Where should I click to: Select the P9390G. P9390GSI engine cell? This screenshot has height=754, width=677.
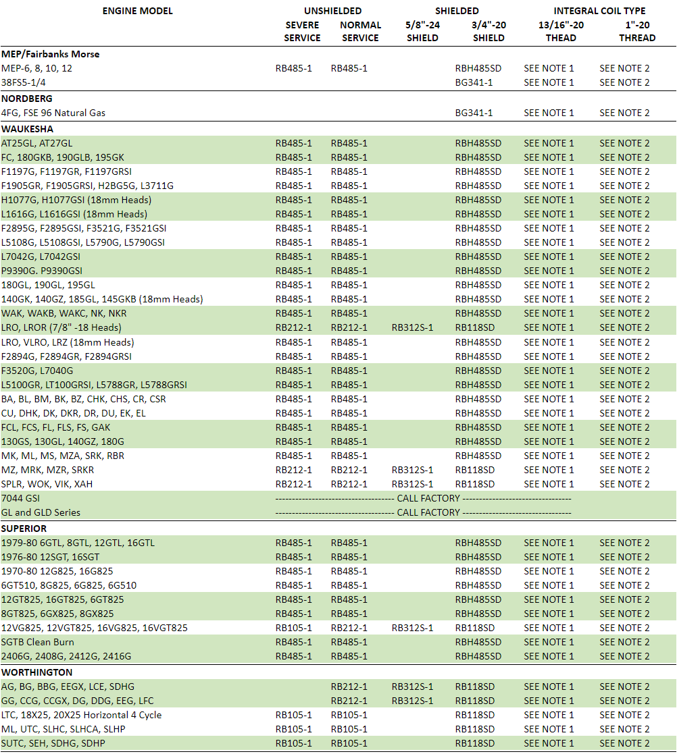42,271
